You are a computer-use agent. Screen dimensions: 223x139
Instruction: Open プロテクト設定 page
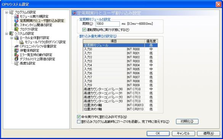(x=29, y=29)
